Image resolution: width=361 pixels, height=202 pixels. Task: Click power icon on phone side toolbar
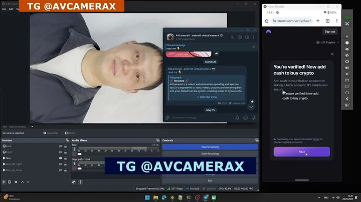347,61
